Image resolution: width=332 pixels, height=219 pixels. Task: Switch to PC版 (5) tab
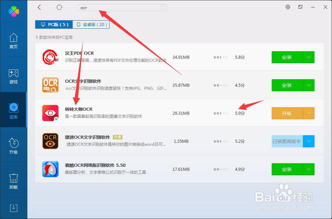click(x=54, y=25)
